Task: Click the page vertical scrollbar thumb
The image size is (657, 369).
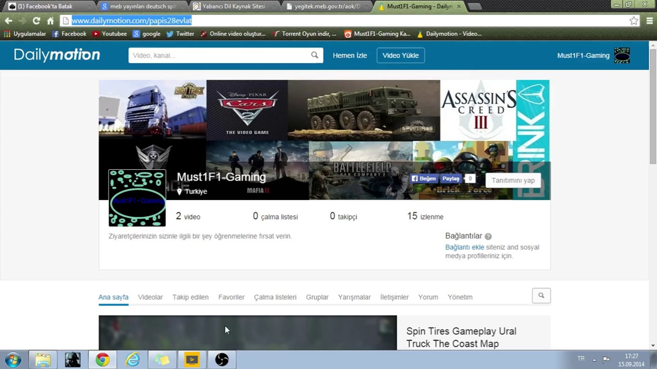Action: (653, 107)
